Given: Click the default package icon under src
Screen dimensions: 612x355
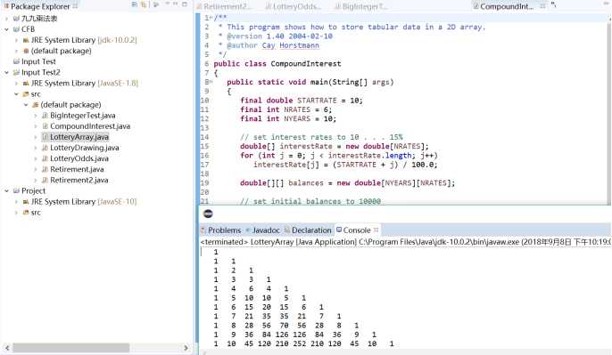Looking at the screenshot, I should point(35,105).
